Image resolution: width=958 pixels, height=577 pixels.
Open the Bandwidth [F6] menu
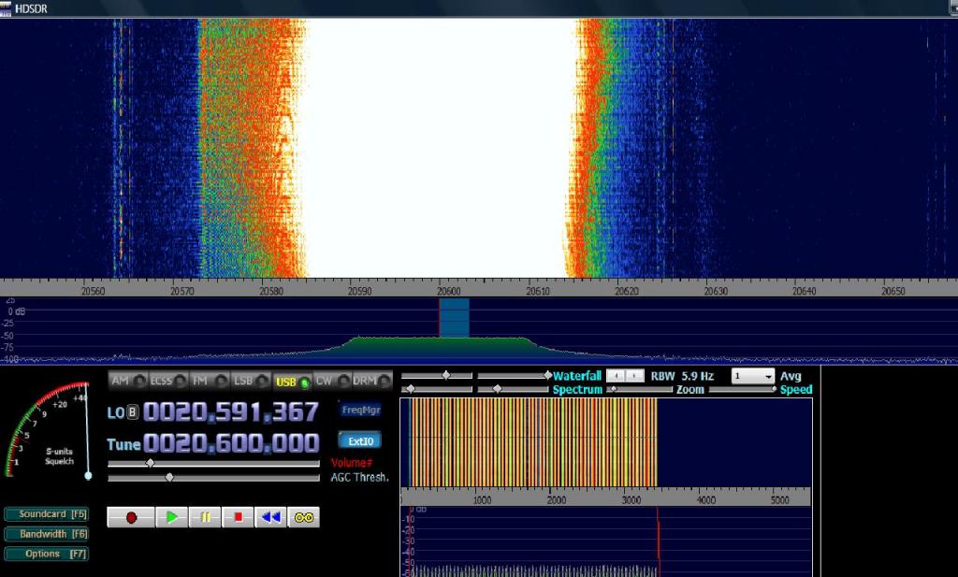tap(47, 534)
